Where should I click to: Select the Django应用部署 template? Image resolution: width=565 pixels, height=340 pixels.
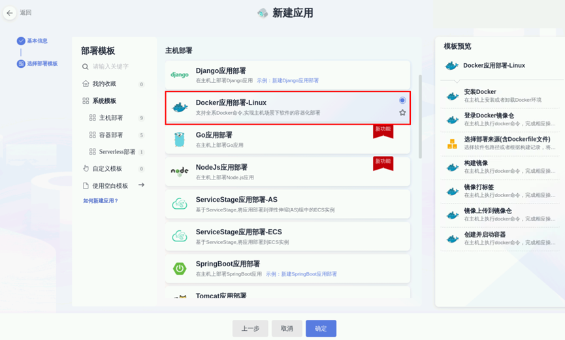tap(287, 75)
